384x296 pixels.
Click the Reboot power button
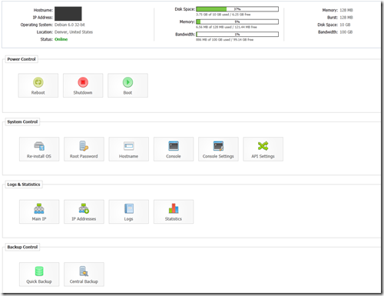[38, 85]
